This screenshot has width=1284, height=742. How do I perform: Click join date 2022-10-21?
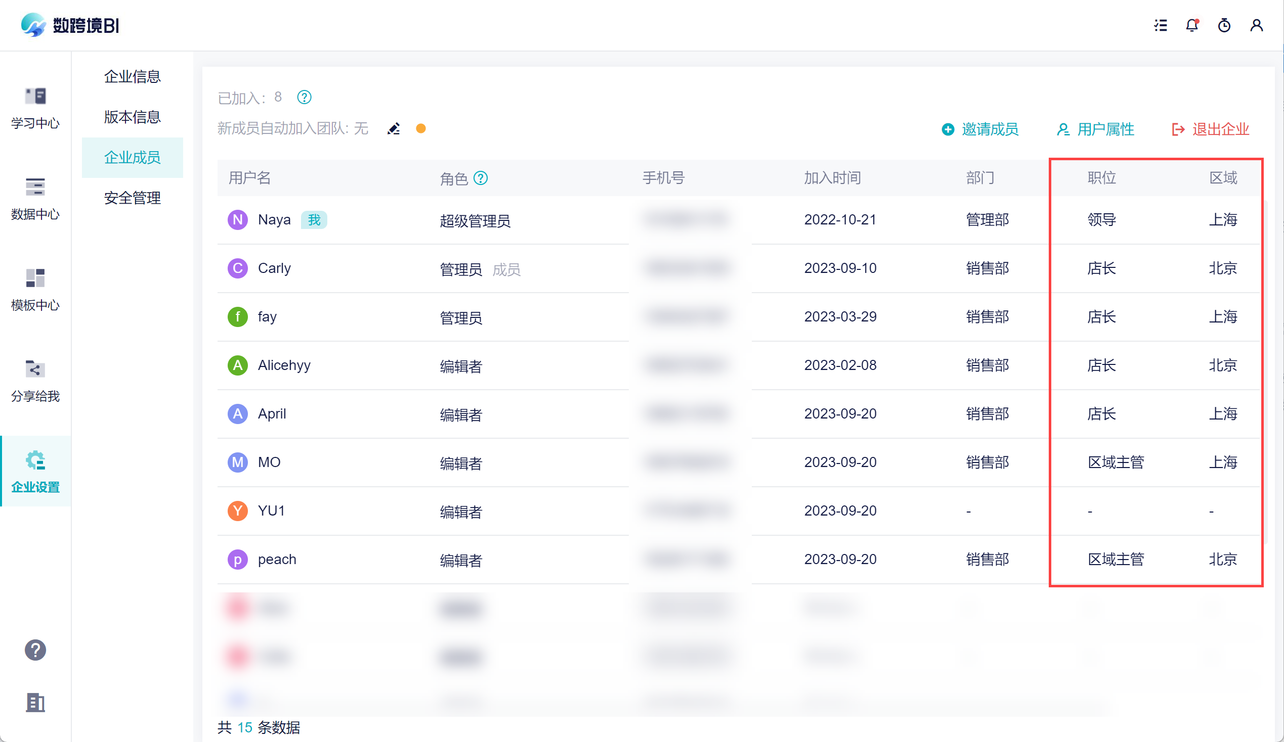(840, 220)
